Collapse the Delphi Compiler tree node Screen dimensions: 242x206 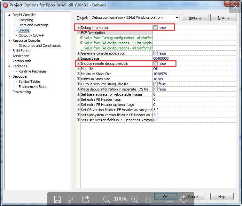click(9, 15)
